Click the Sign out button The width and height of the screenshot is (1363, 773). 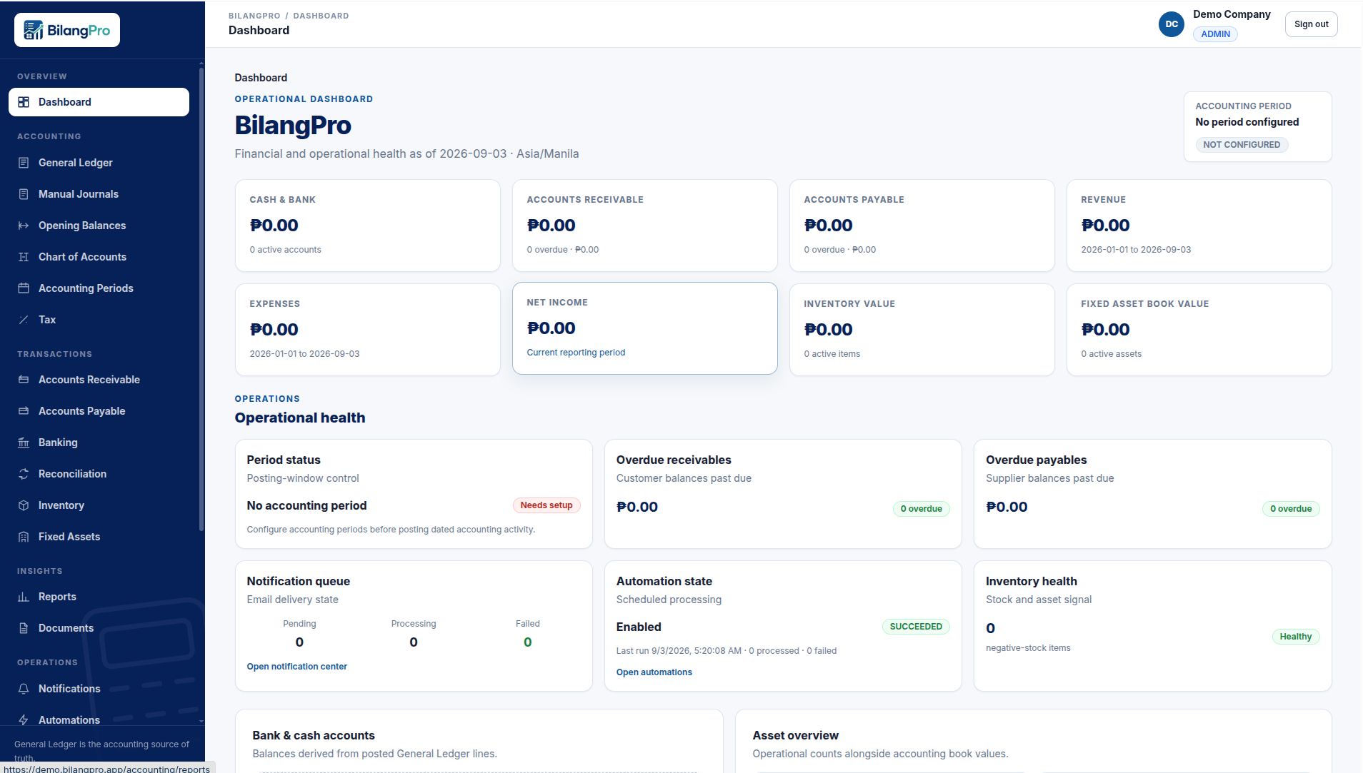(1311, 24)
